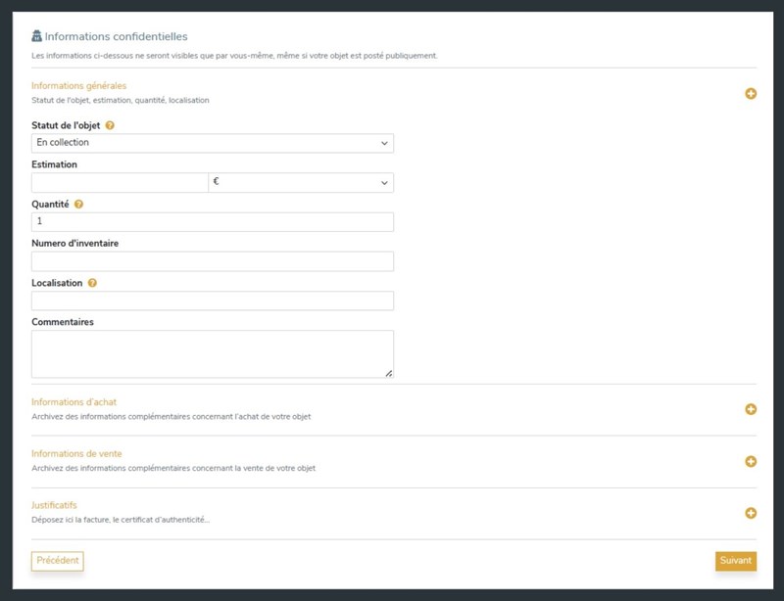Open the Statut de l'objet dropdown

click(x=213, y=143)
